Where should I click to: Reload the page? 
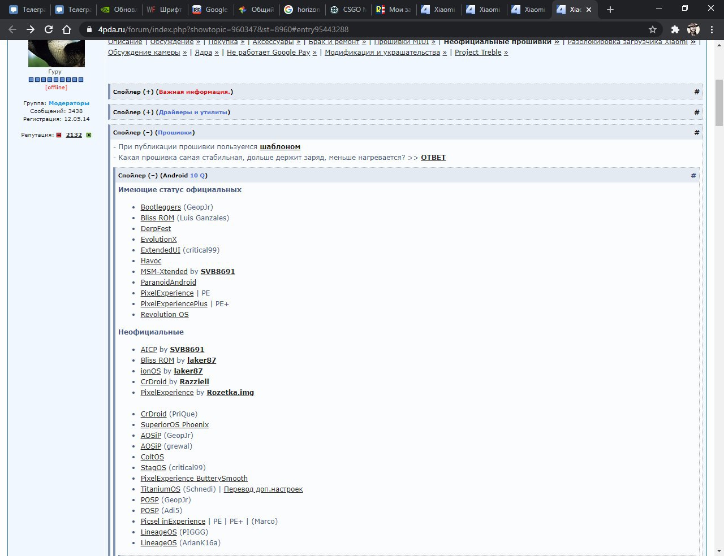pyautogui.click(x=49, y=29)
